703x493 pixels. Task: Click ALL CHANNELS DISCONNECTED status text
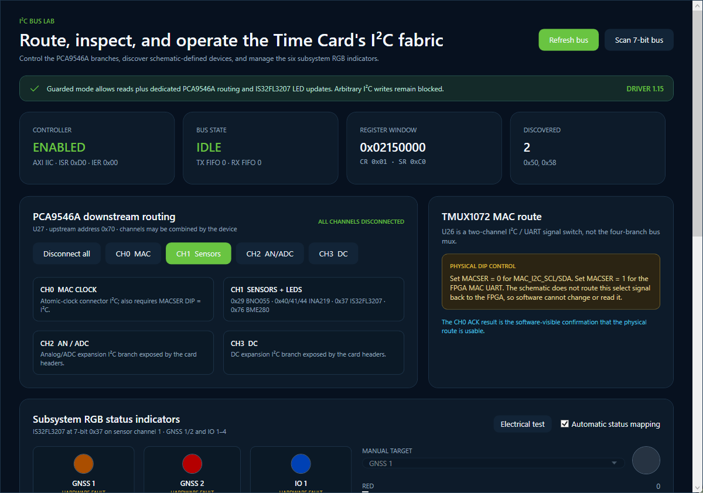click(x=361, y=222)
